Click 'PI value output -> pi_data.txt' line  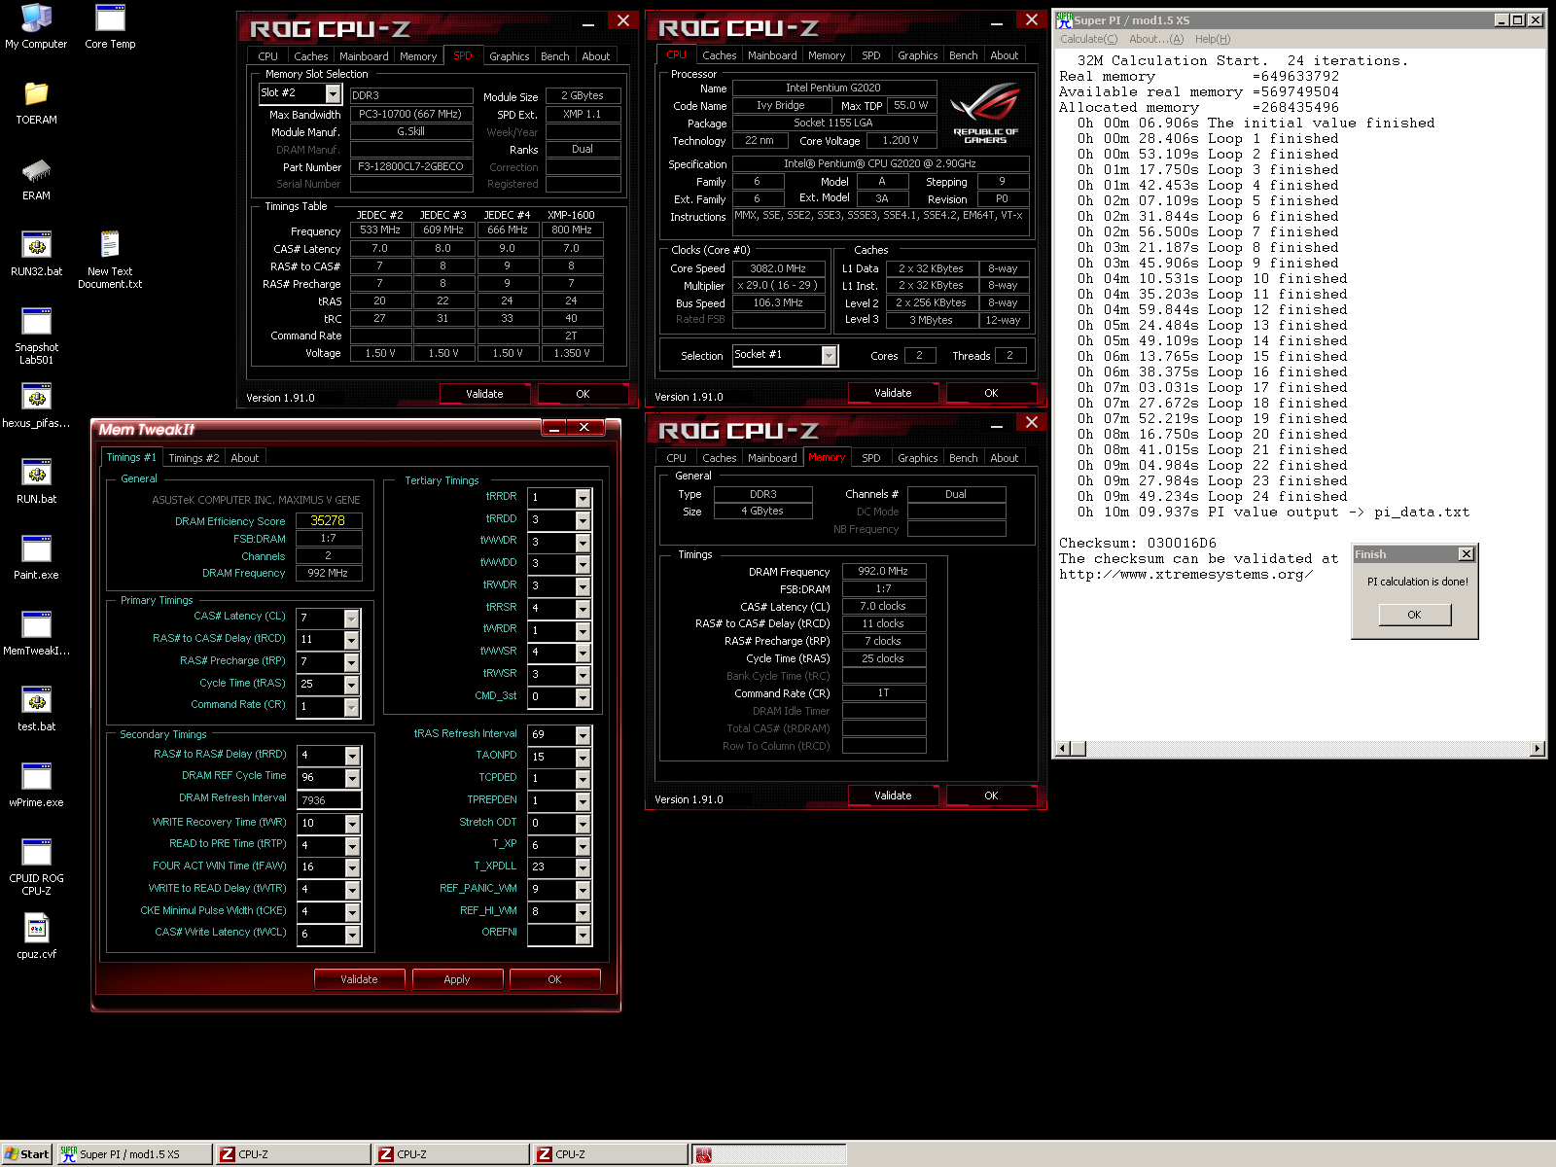point(1339,513)
